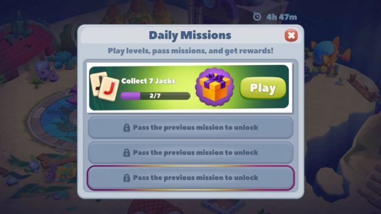
Task: Select the Jack cards mission icon
Action: 104,86
